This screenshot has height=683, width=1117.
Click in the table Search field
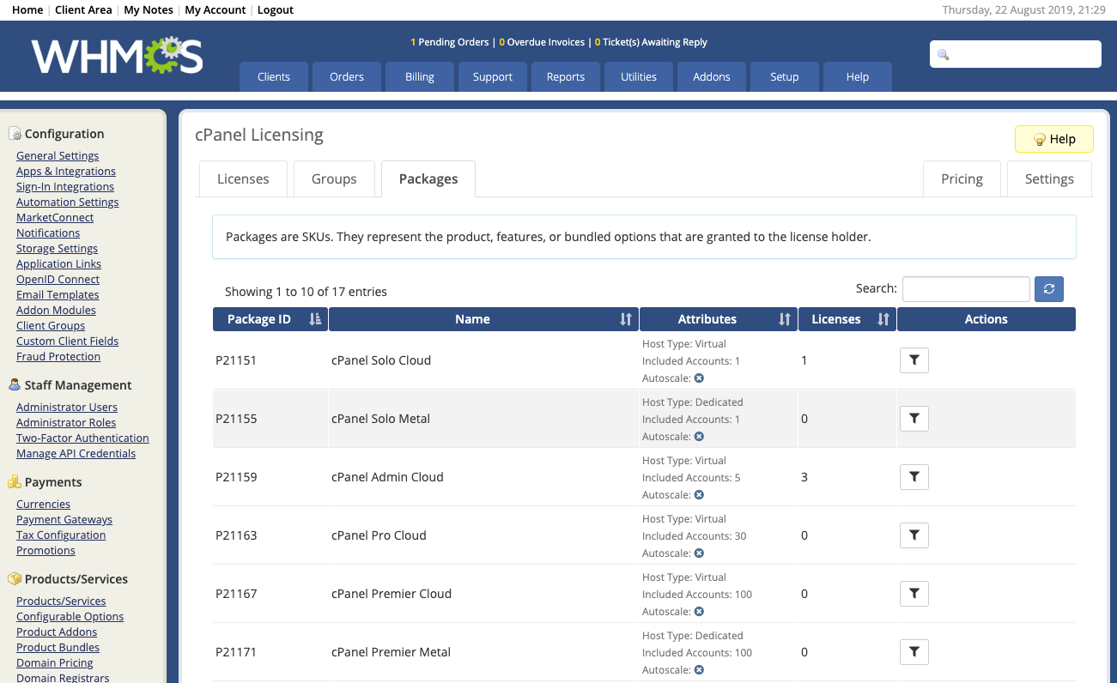tap(966, 289)
